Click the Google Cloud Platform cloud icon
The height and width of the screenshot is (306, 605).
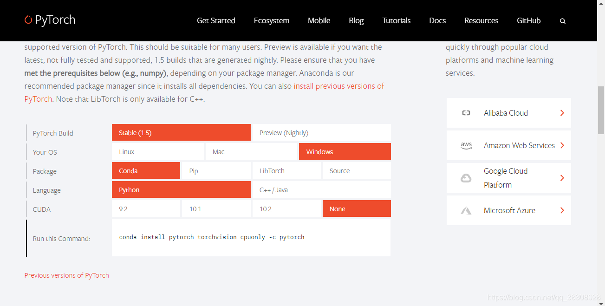coord(466,178)
